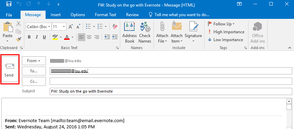Click Shrink Font icon

click(78, 26)
